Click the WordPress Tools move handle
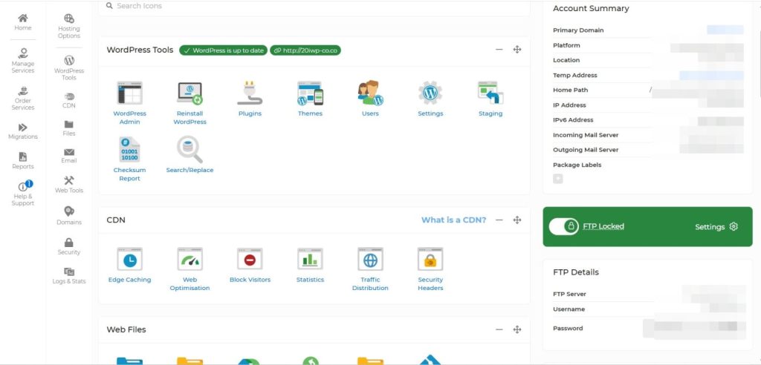761x365 pixels. 517,50
